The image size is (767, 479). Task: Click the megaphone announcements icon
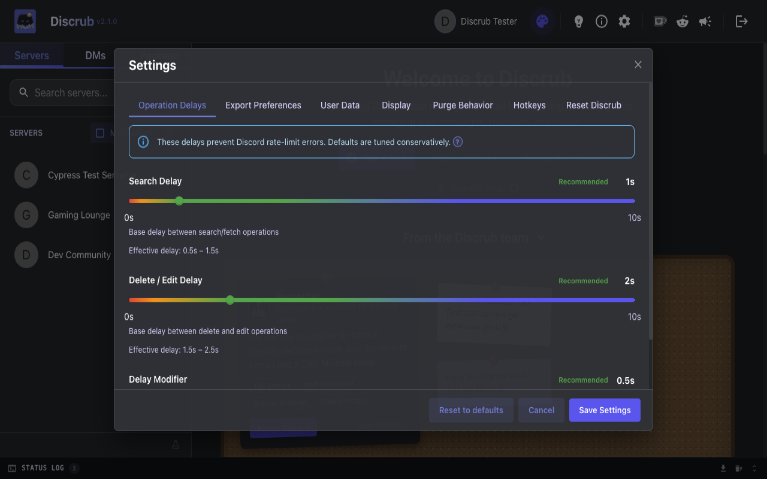tap(705, 22)
